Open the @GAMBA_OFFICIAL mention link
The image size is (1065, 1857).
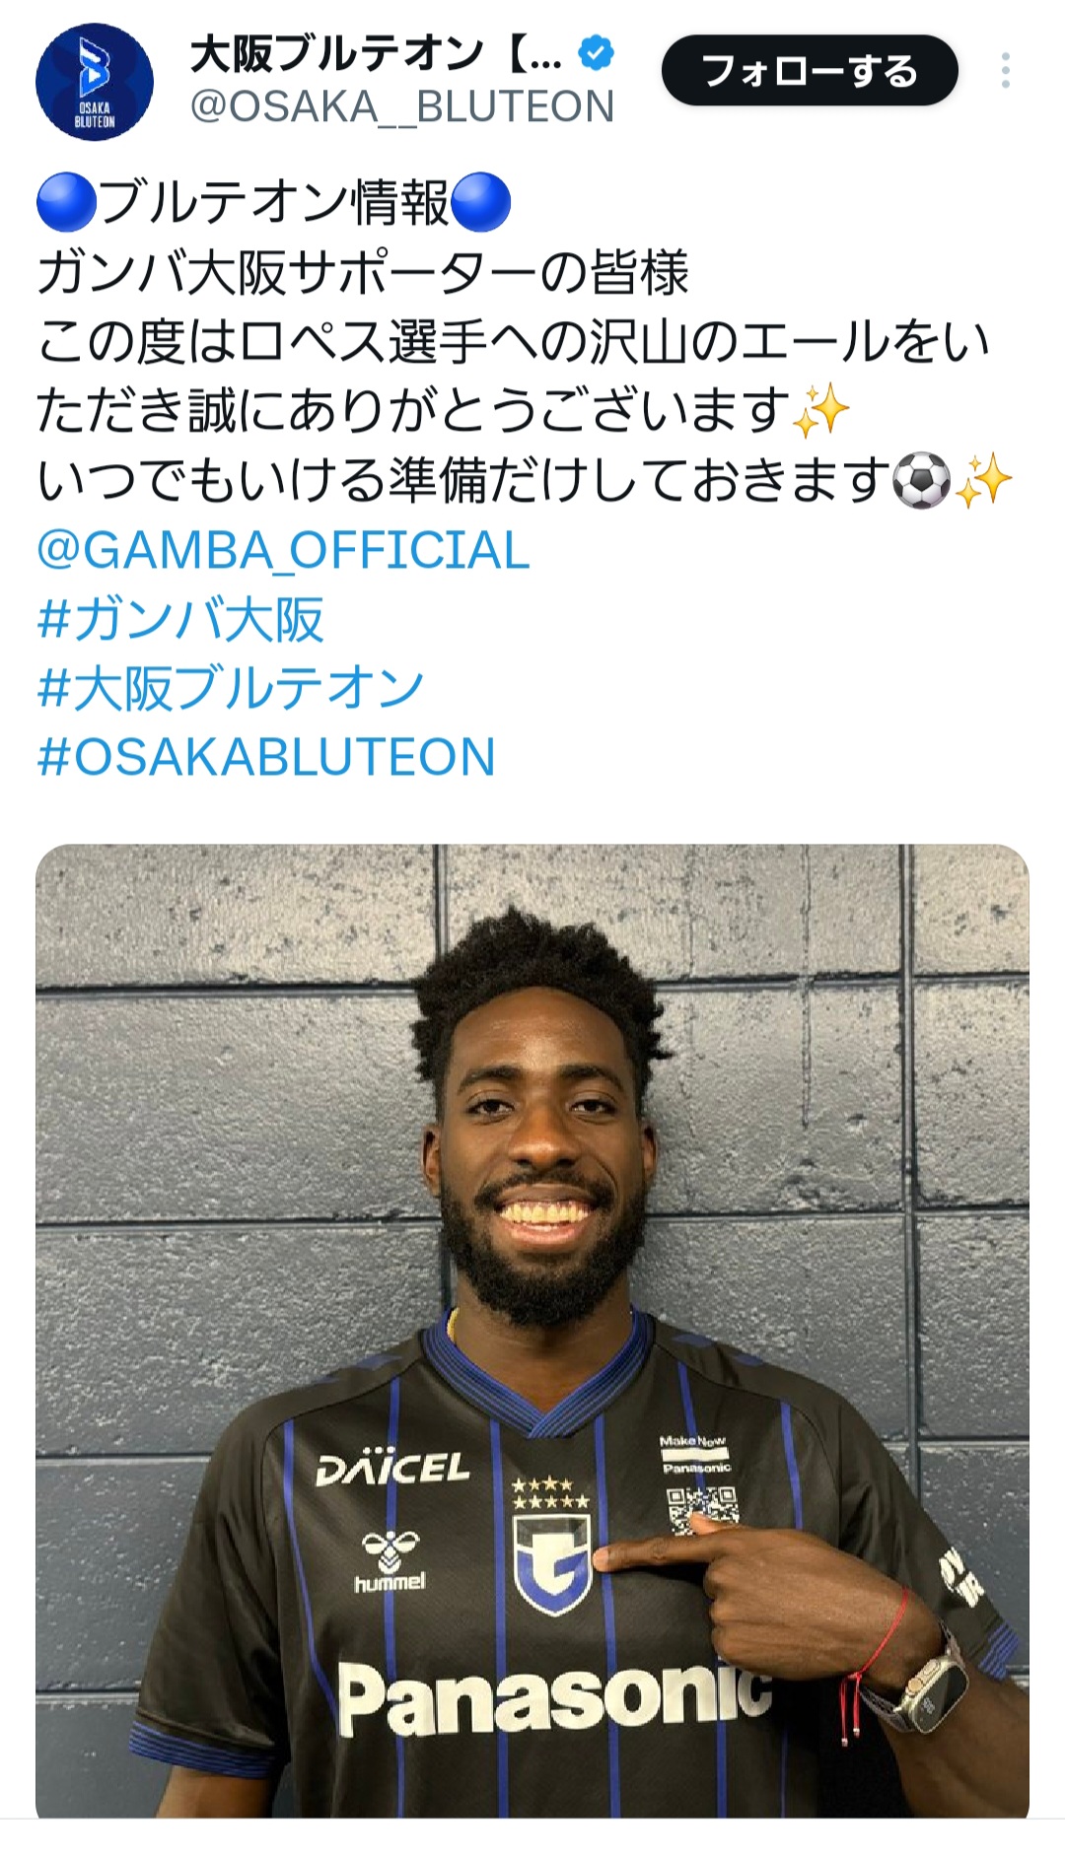tap(283, 550)
